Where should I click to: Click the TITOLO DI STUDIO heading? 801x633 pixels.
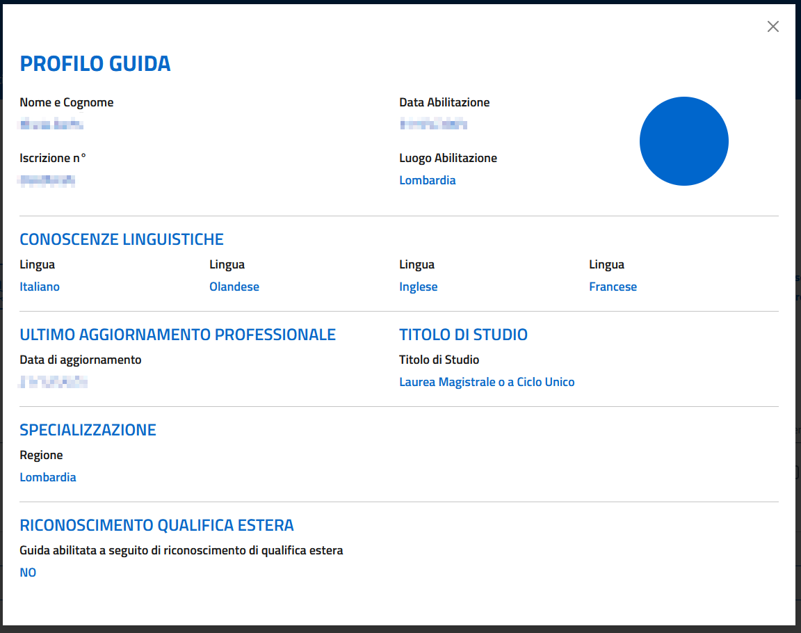click(463, 335)
